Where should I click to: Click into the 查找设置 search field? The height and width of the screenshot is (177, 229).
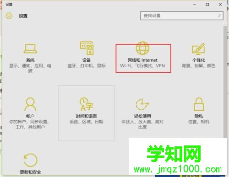[182, 16]
